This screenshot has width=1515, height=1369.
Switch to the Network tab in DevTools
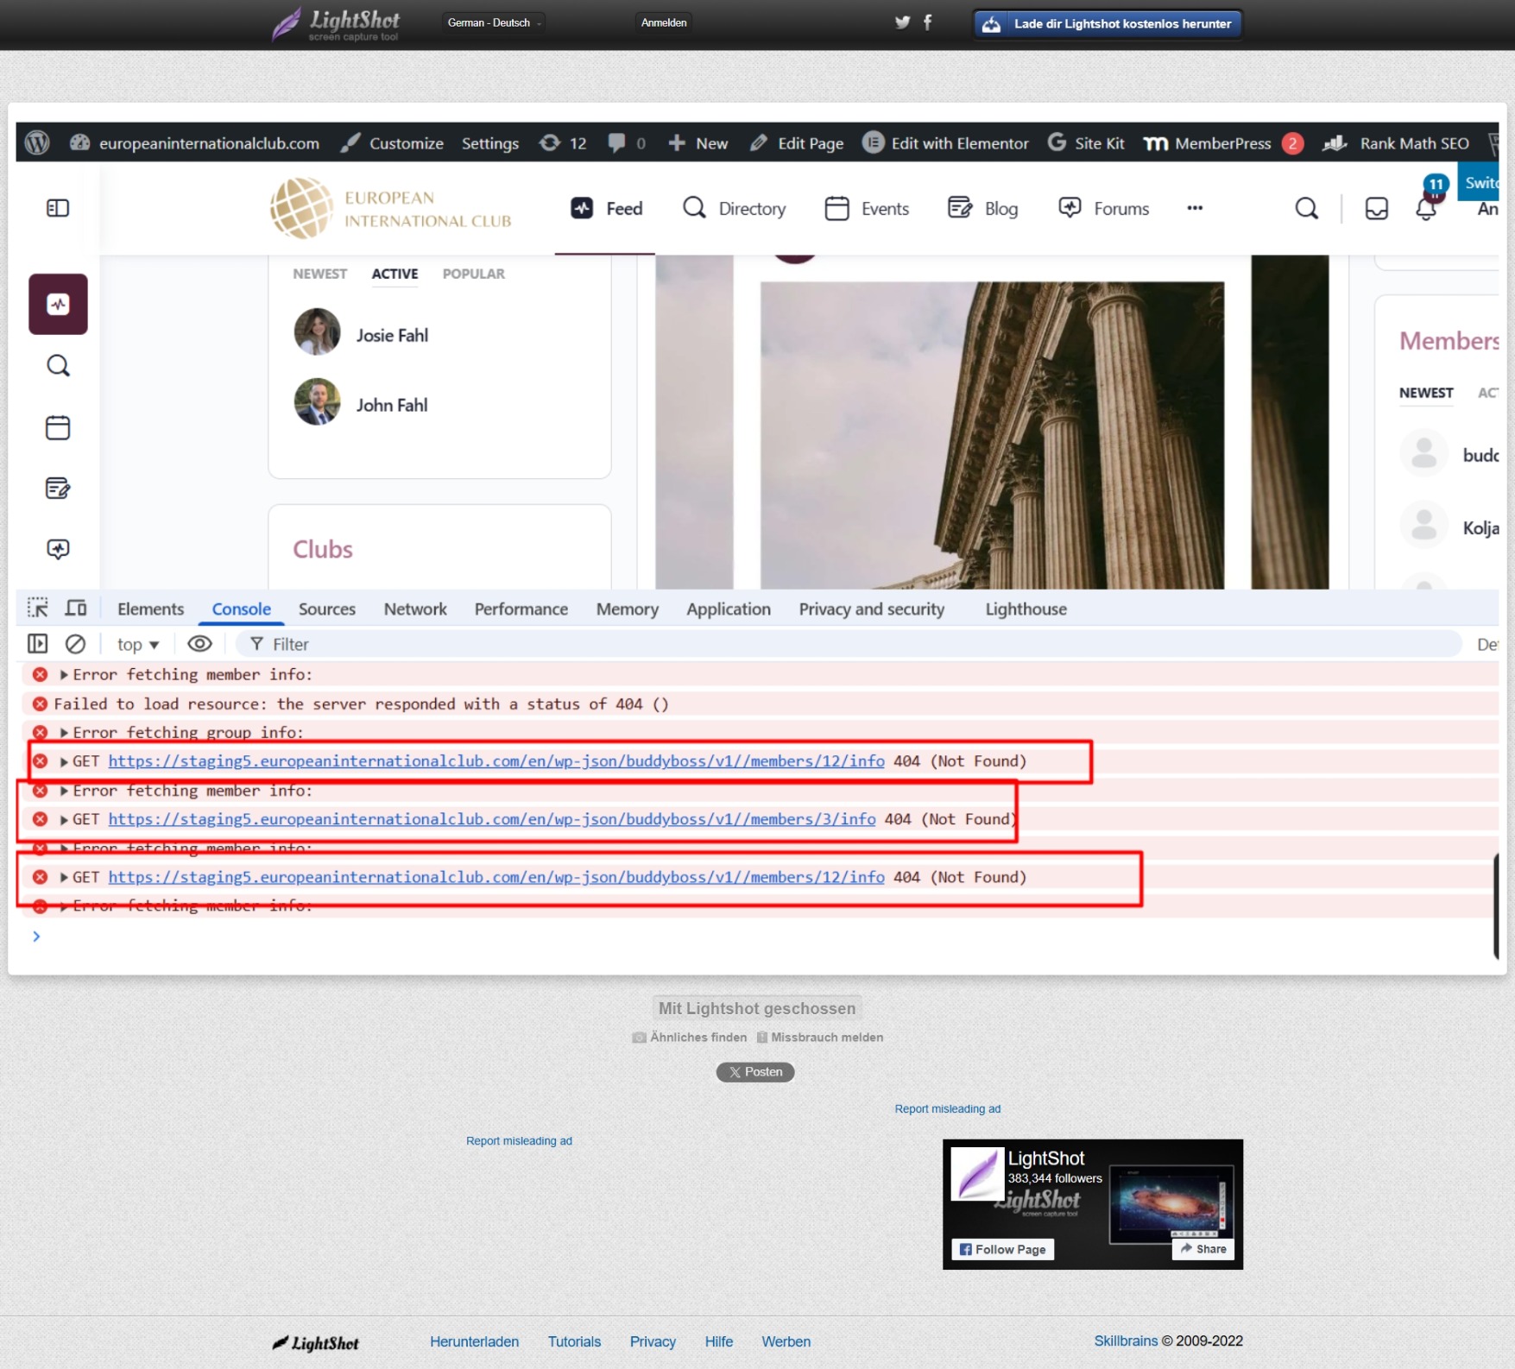coord(414,609)
